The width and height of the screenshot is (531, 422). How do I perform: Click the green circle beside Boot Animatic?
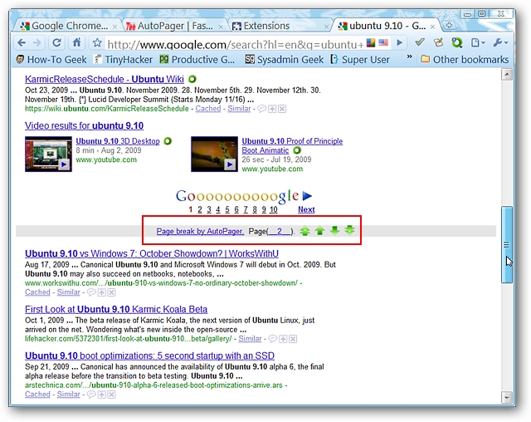(297, 150)
